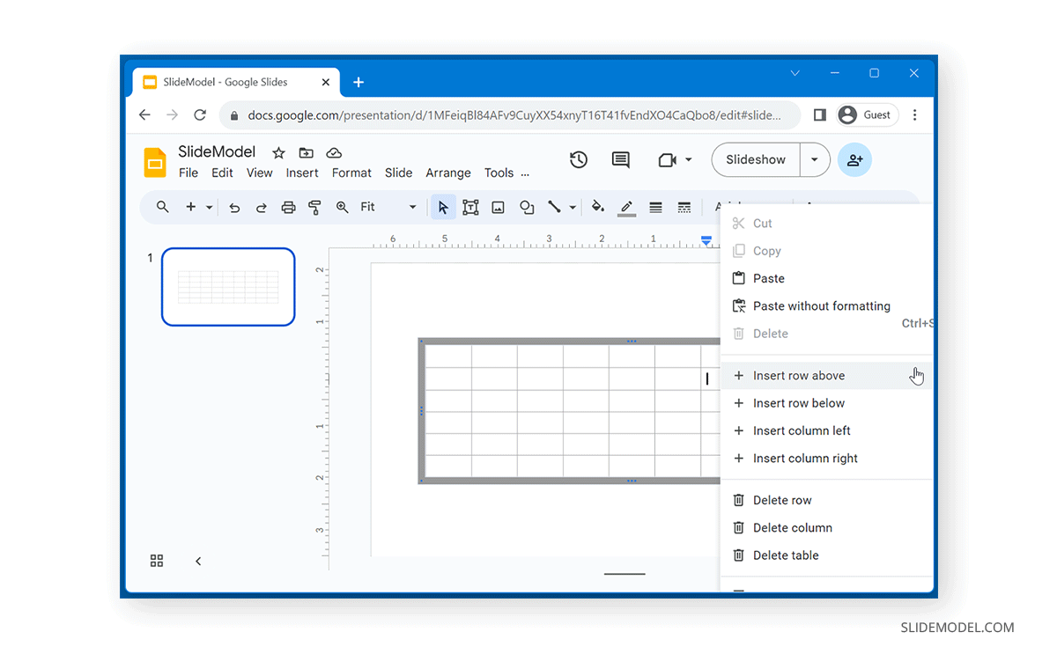Click the Insert image icon
This screenshot has width=1057, height=654.
[498, 207]
